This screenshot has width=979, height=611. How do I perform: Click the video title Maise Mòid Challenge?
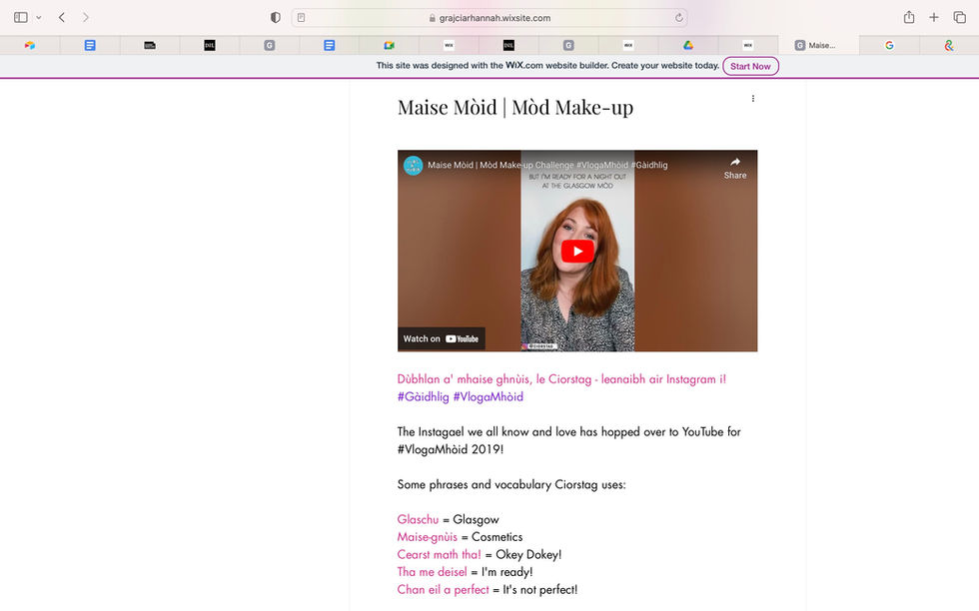(547, 166)
